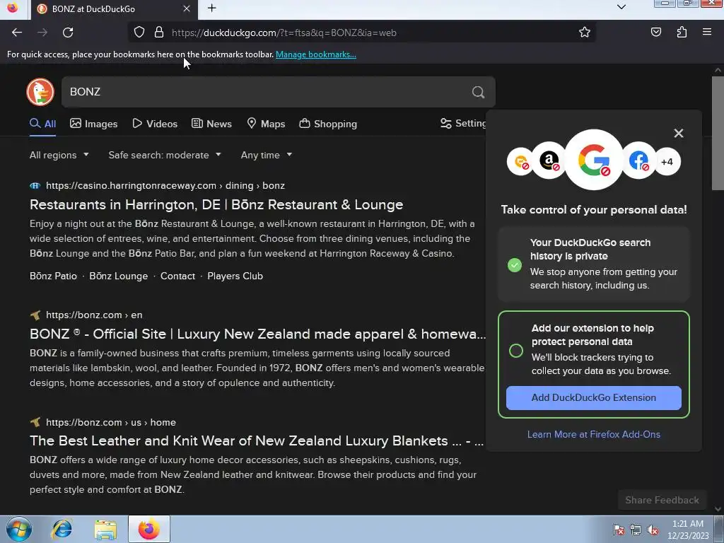Open the Safe search: moderate dropdown
The height and width of the screenshot is (543, 724).
(165, 155)
